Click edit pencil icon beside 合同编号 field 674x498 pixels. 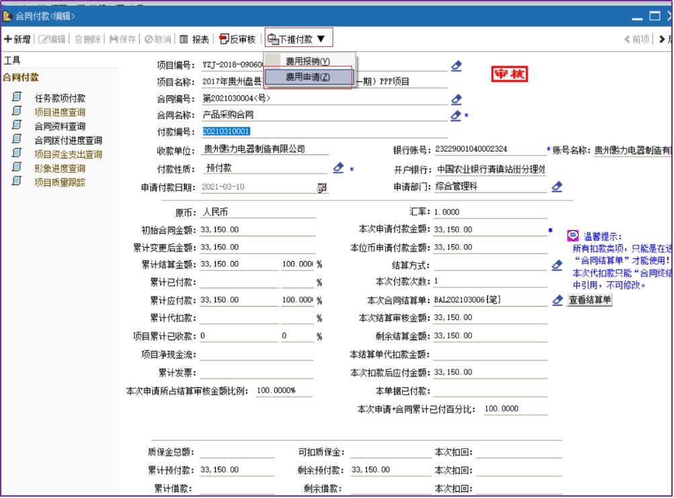(456, 99)
